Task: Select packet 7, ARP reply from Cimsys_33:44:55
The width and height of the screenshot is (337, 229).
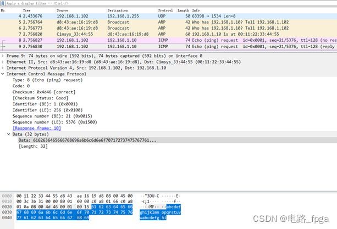Action: 168,34
